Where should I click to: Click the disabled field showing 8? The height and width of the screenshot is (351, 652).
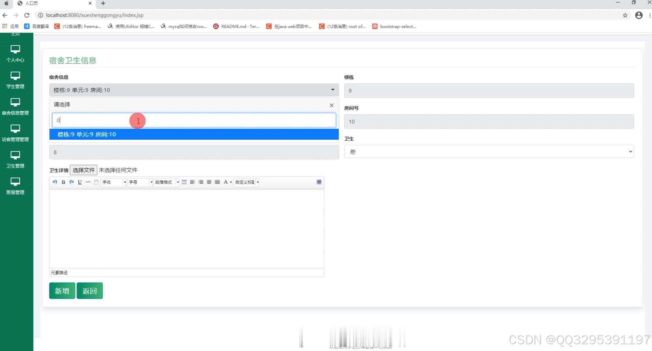click(194, 152)
